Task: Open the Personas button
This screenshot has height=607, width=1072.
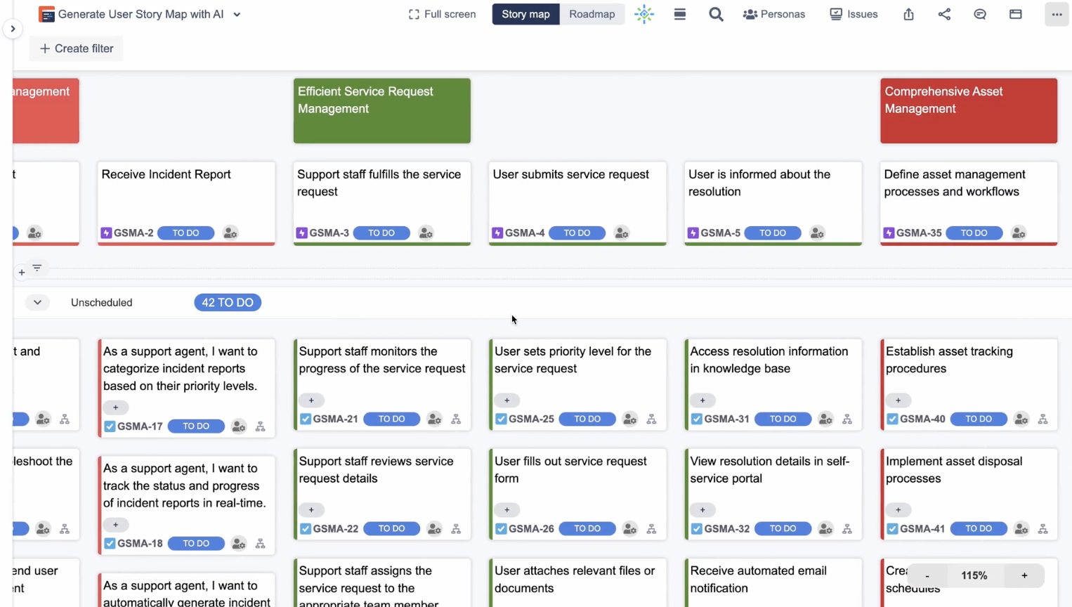Action: (x=773, y=14)
